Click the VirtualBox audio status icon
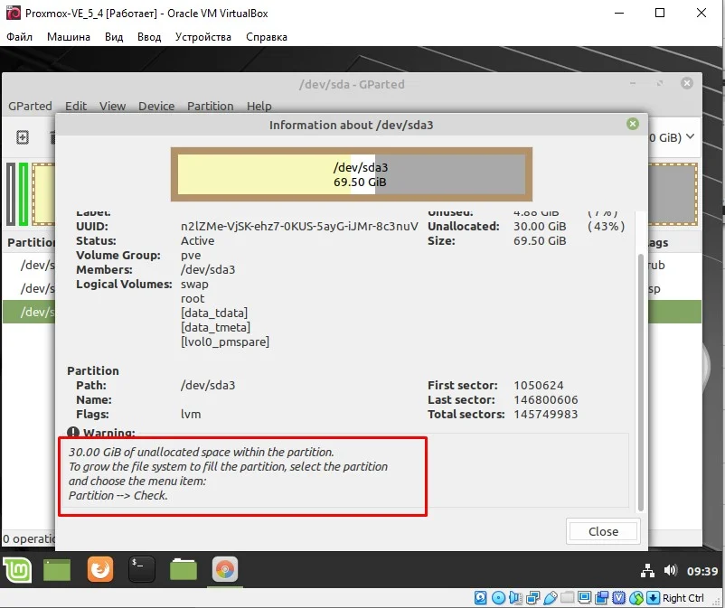This screenshot has width=725, height=608. [515, 597]
